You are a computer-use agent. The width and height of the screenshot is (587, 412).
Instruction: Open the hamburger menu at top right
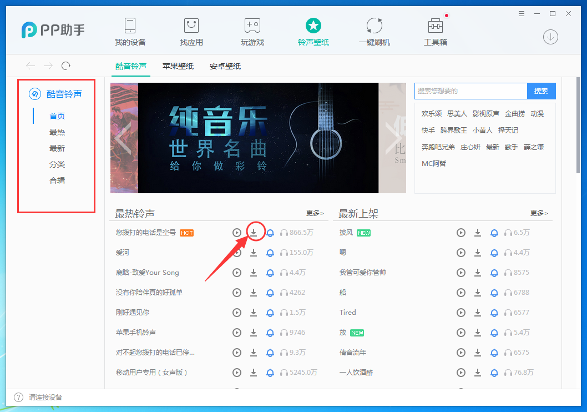pos(521,13)
